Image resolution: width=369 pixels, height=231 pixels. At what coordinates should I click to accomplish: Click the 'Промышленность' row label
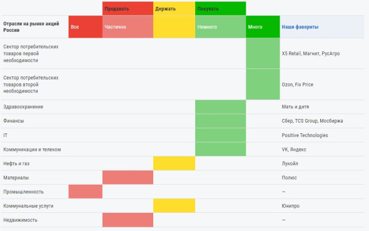pos(23,192)
